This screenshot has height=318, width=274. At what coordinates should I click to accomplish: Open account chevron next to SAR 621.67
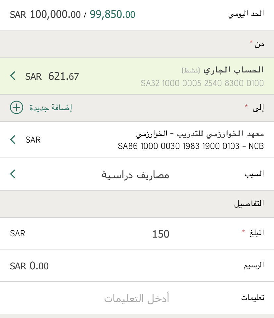click(13, 76)
